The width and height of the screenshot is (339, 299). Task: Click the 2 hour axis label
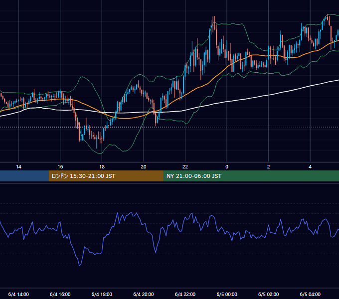tap(269, 167)
